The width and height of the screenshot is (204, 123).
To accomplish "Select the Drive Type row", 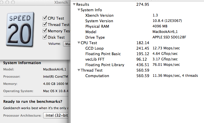I will pos(137,37).
